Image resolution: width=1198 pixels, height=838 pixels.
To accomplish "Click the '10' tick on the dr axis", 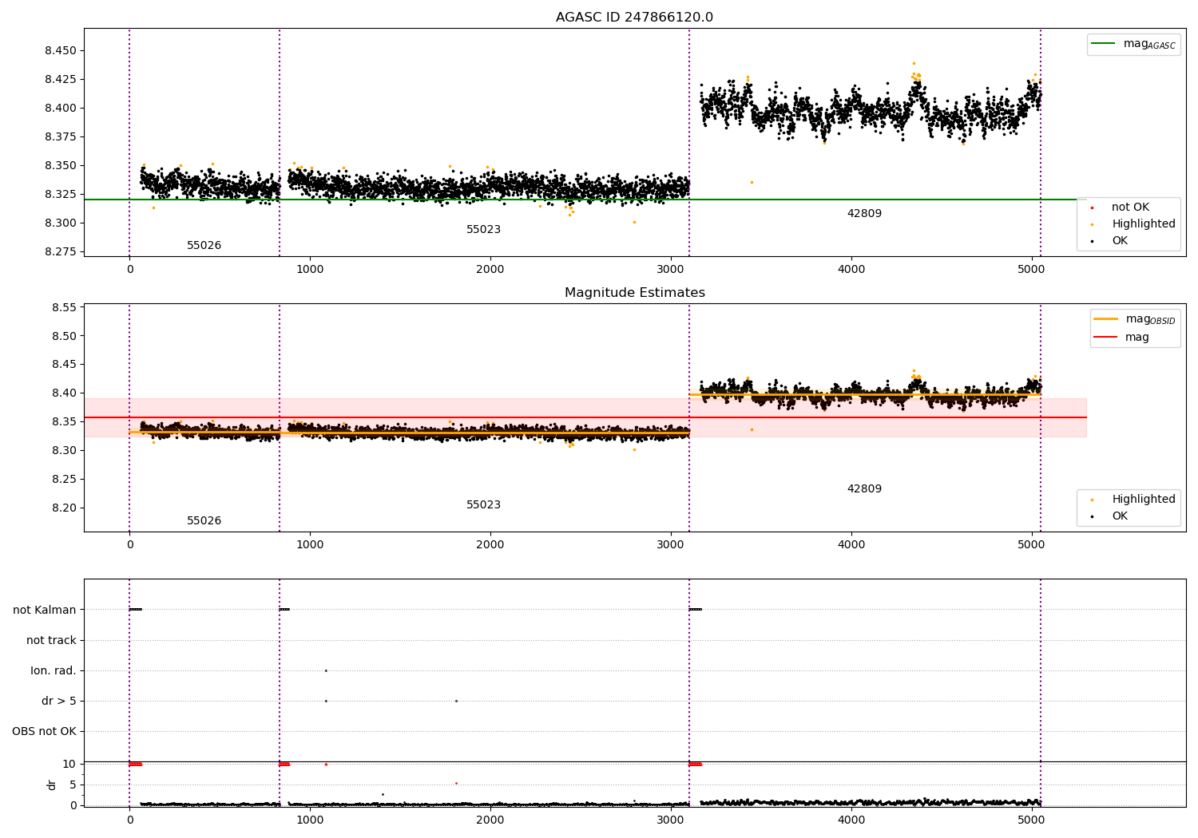I will [x=69, y=765].
